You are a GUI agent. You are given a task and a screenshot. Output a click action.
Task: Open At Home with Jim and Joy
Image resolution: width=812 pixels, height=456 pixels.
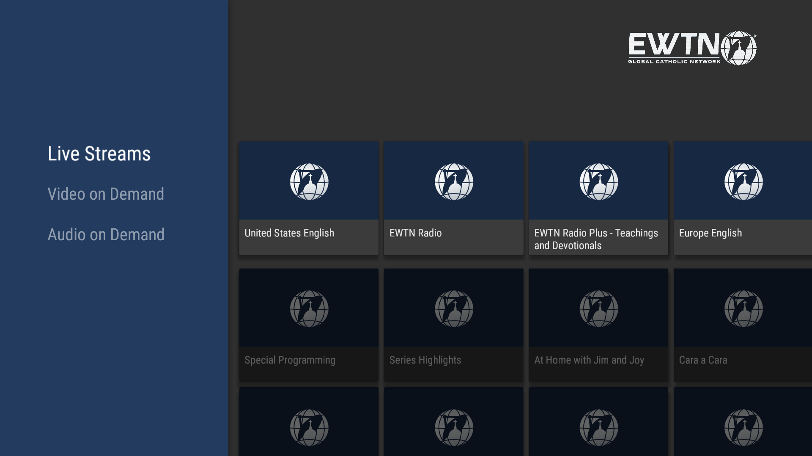click(x=589, y=360)
